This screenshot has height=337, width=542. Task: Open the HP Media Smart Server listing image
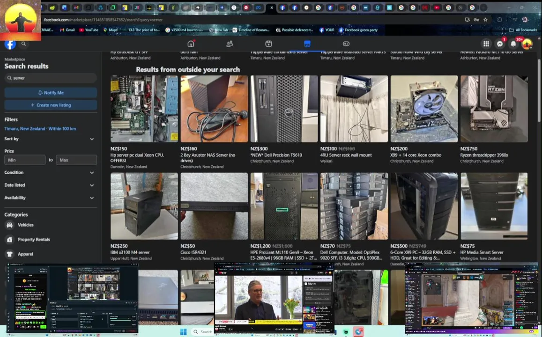pos(494,206)
